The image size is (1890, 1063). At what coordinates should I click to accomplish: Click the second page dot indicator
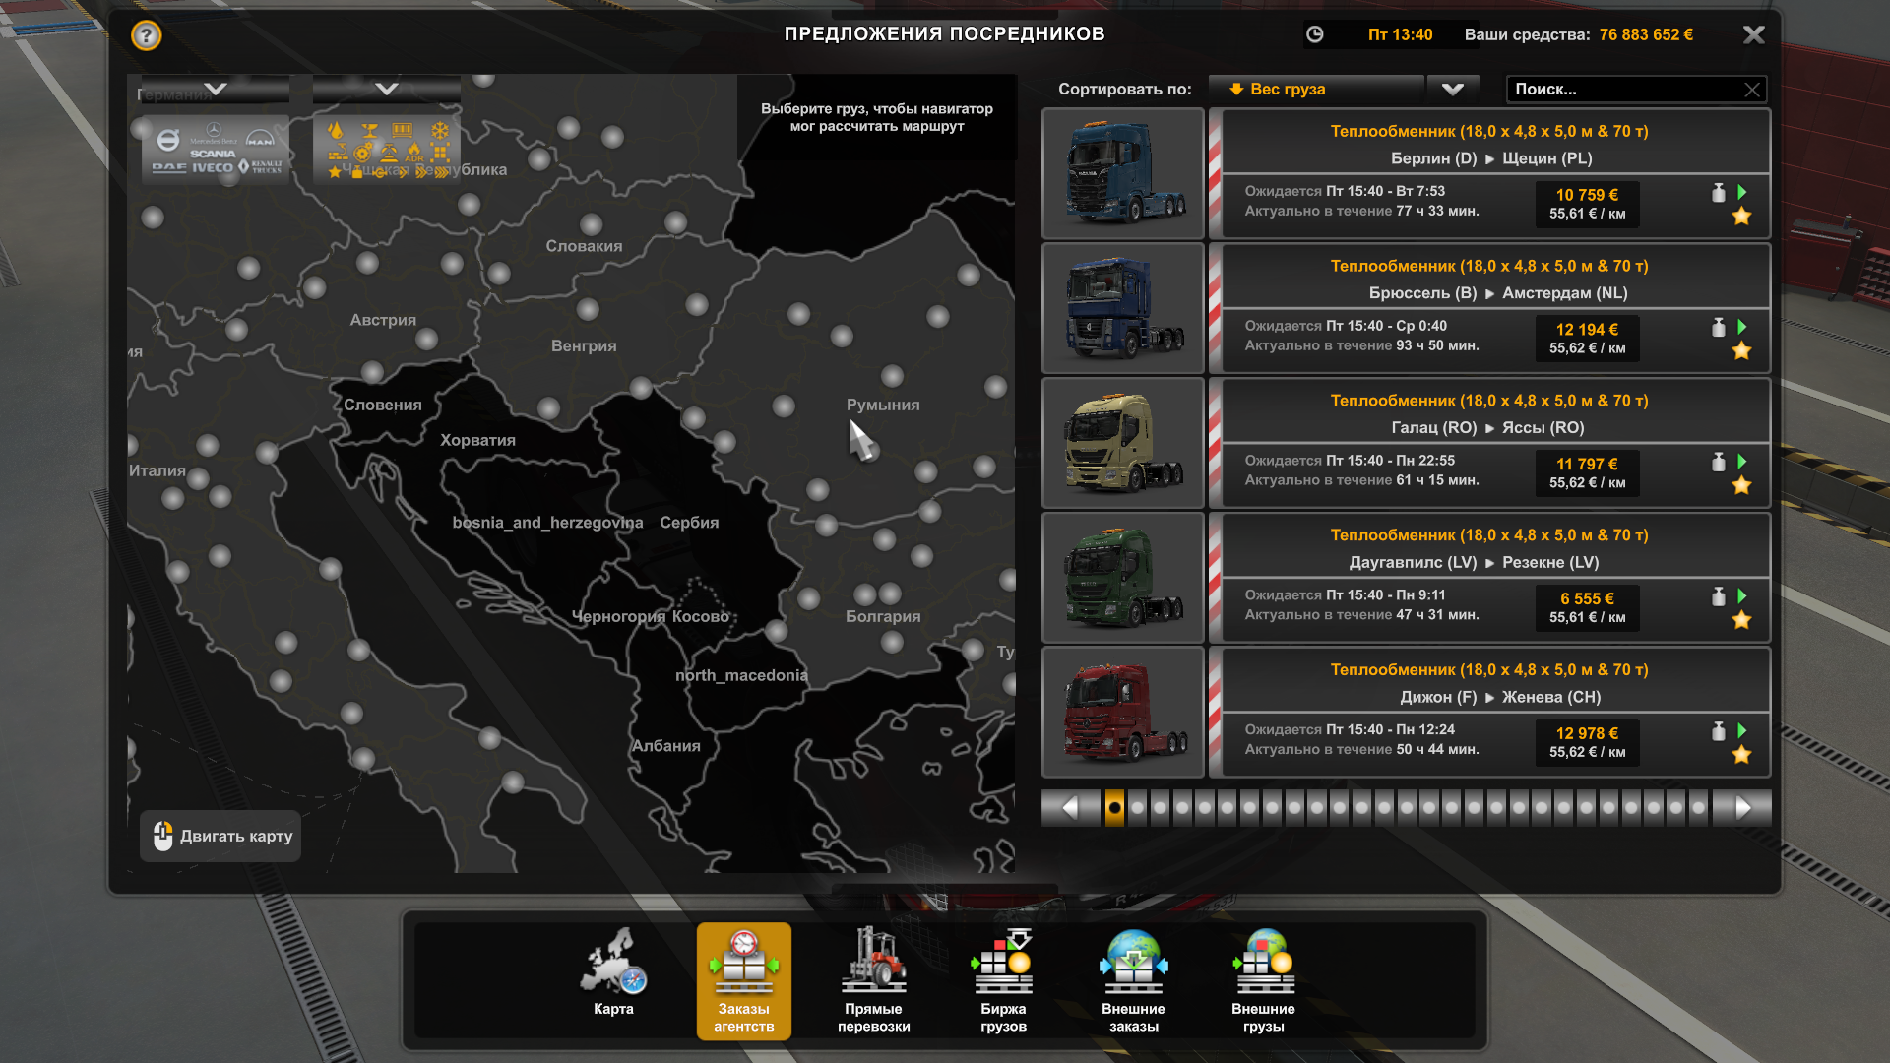(1137, 808)
